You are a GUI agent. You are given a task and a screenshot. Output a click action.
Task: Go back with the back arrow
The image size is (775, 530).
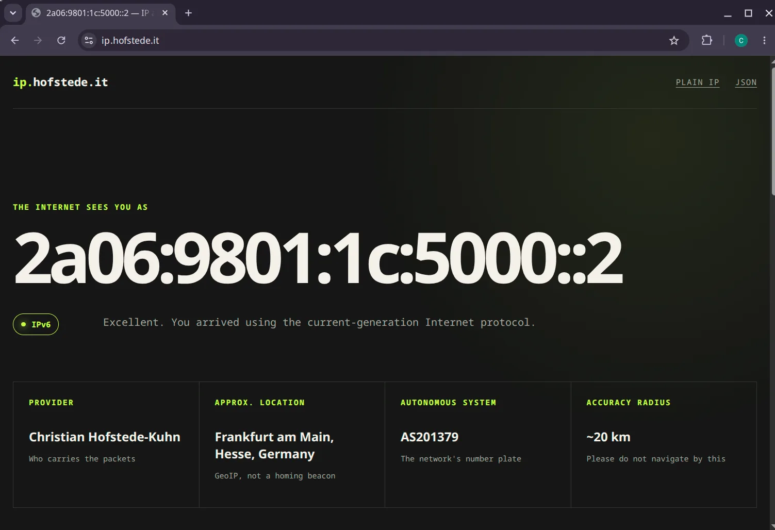(x=15, y=40)
